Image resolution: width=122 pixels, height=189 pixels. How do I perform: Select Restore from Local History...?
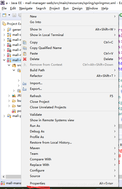tap(70, 143)
